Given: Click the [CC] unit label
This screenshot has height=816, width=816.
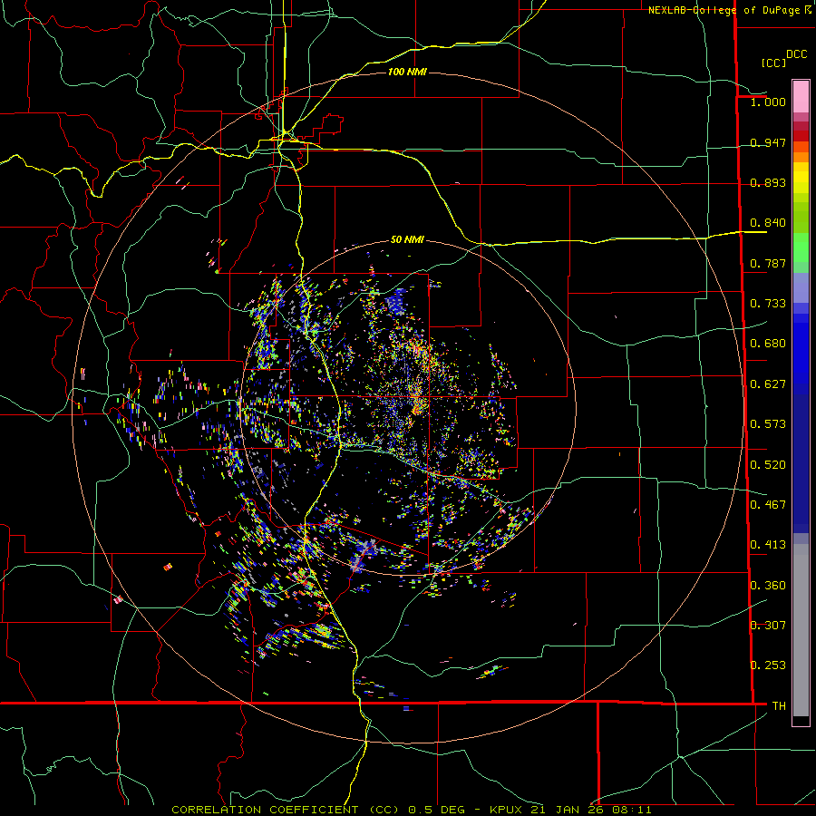Looking at the screenshot, I should [x=773, y=63].
